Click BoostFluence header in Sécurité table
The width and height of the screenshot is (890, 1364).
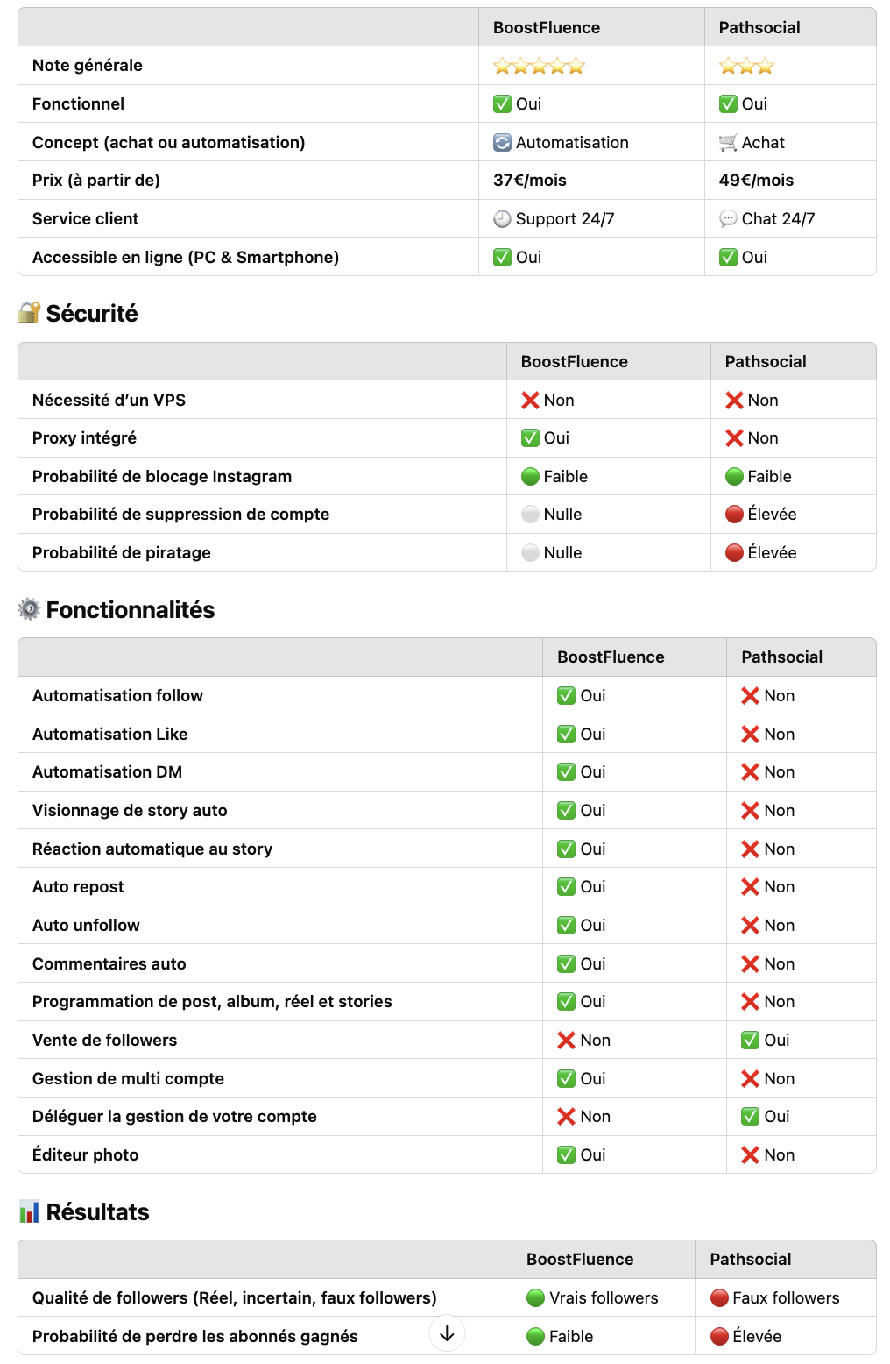pyautogui.click(x=575, y=361)
